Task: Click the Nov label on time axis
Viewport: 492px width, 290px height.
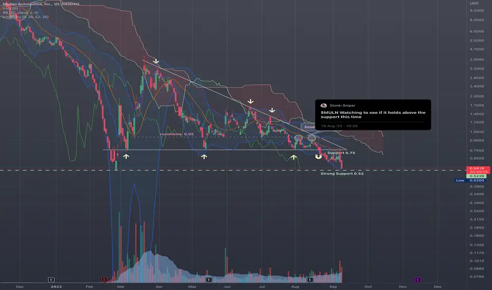Action: click(x=403, y=286)
